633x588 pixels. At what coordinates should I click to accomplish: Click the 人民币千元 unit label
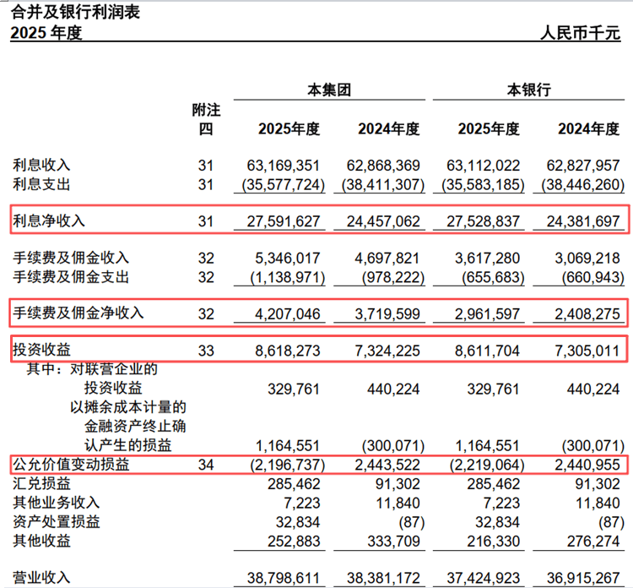[580, 33]
